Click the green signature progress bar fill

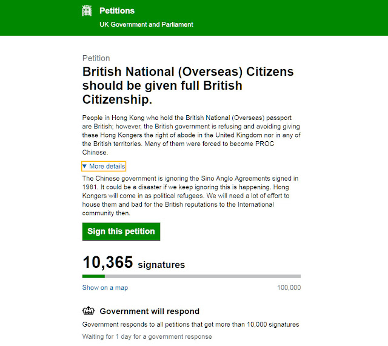point(93,276)
